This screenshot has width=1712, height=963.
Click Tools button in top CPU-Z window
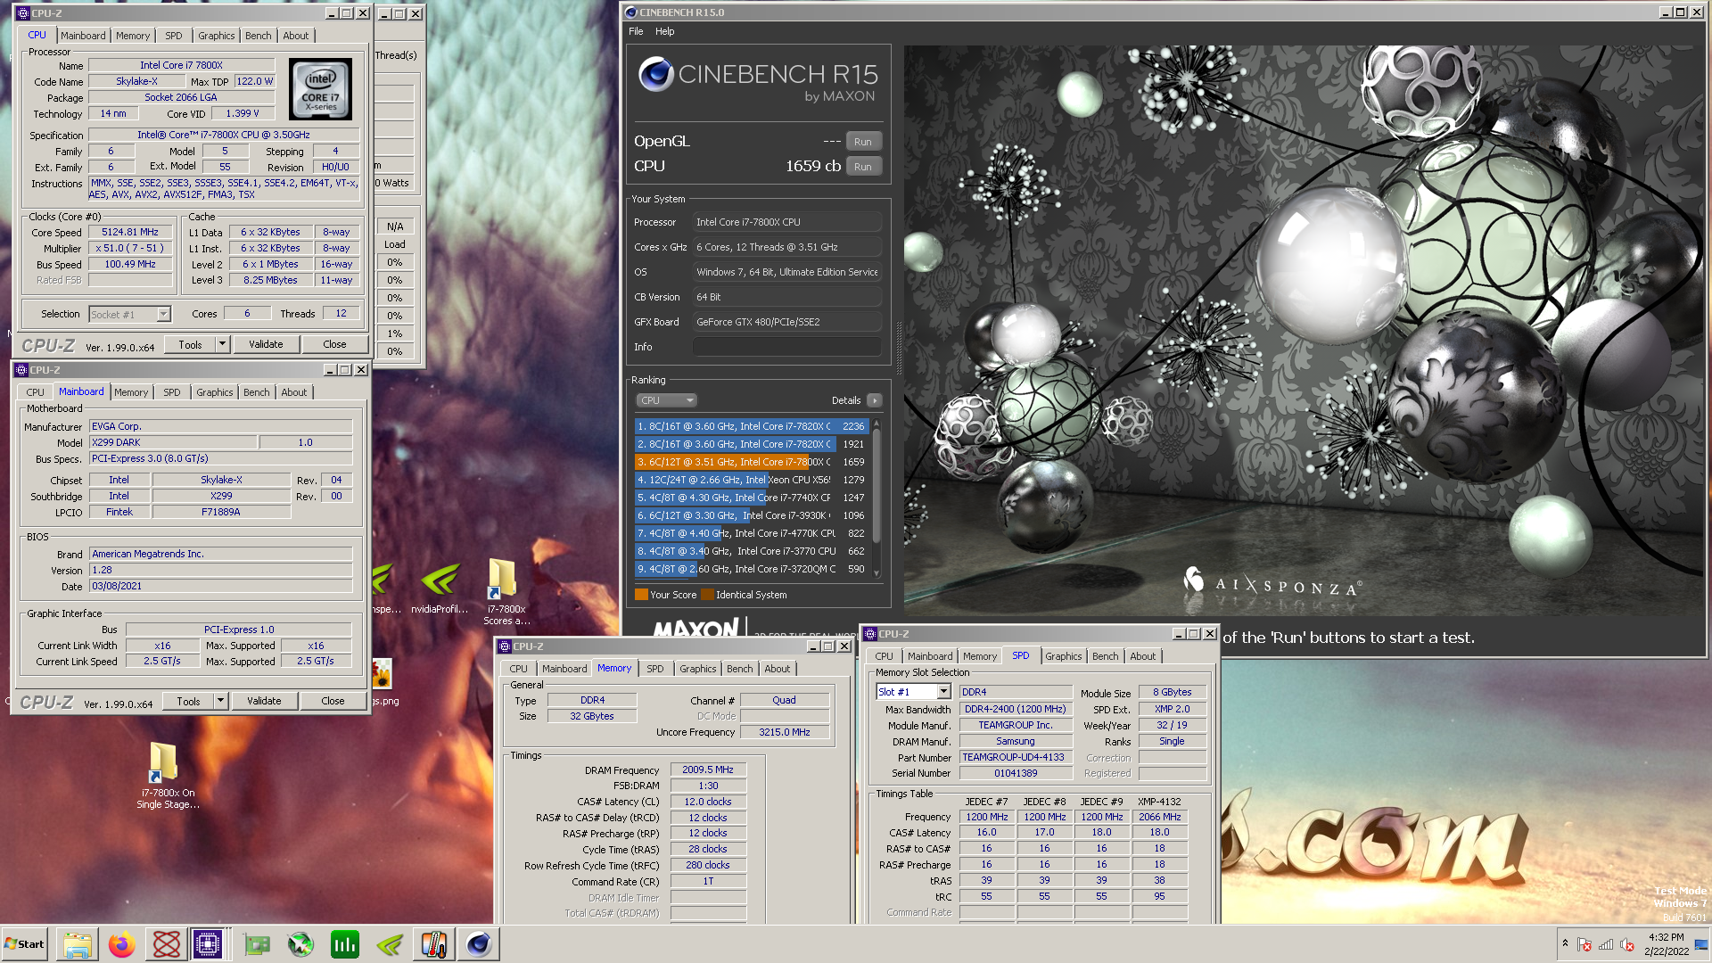[x=190, y=344]
